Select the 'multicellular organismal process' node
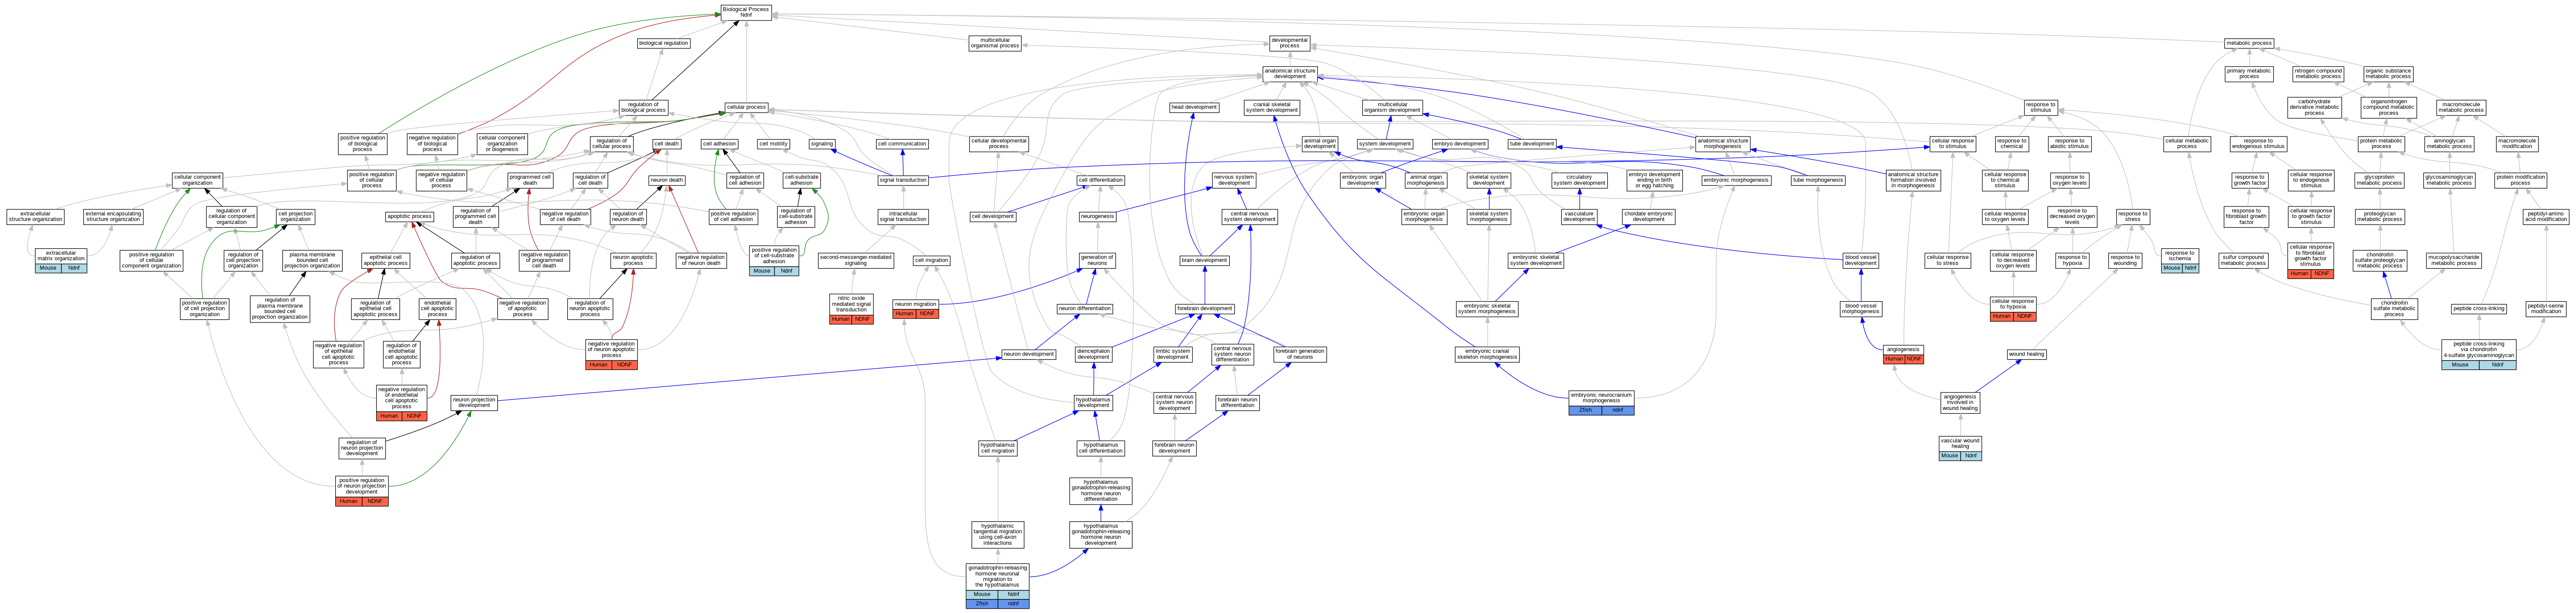This screenshot has height=613, width=2576. 994,44
